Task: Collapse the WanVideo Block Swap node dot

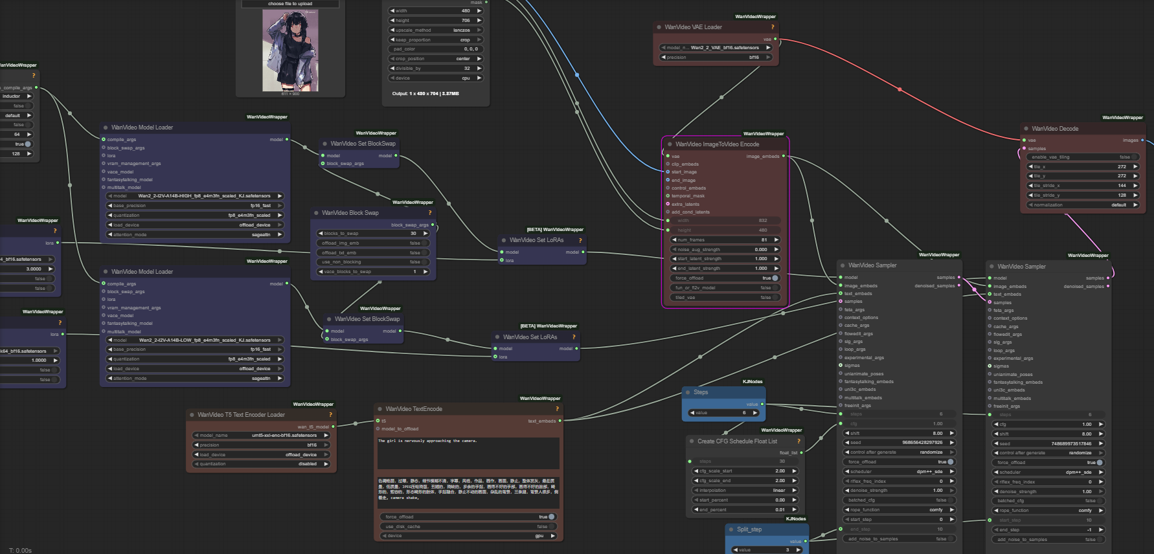Action: (x=316, y=213)
